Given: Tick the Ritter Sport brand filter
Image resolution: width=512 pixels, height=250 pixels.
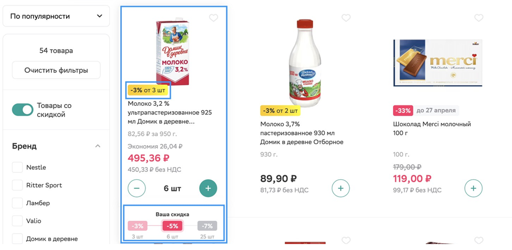Looking at the screenshot, I should click(x=17, y=185).
